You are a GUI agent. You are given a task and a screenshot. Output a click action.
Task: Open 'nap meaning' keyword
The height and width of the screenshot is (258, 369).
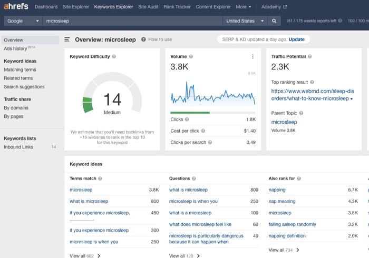[282, 201]
